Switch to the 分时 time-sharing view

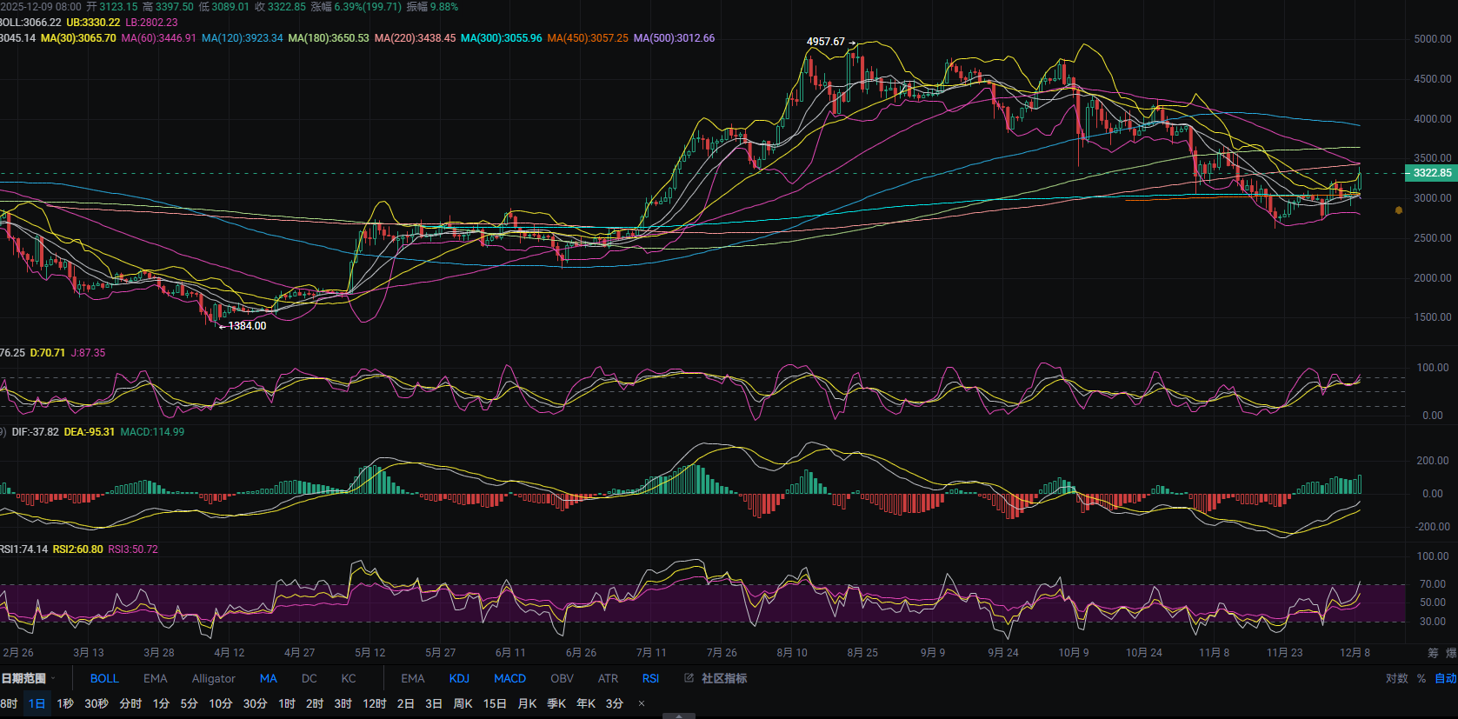130,703
